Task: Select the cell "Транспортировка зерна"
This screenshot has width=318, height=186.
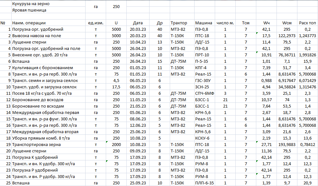Action: [48, 145]
